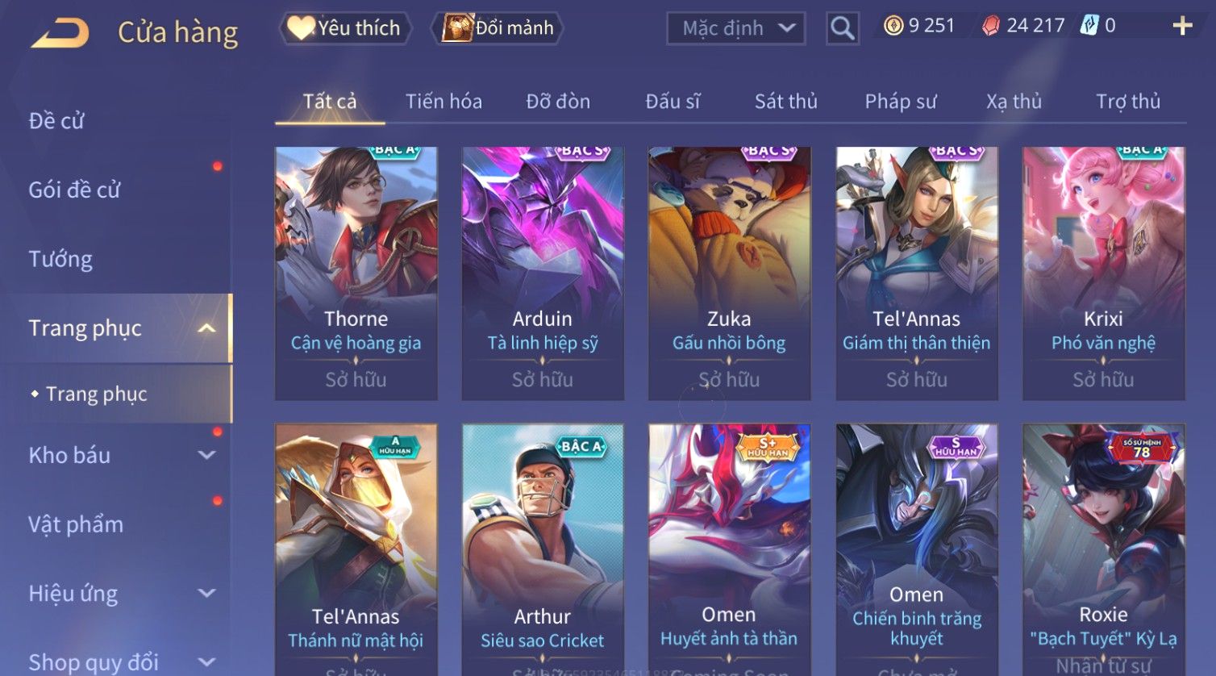Viewport: 1216px width, 676px height.
Task: Click the red ruby currency icon
Action: tap(991, 26)
